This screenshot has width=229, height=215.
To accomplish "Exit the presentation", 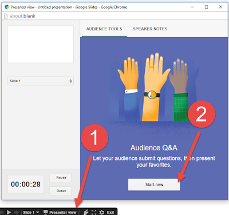I will [110, 212].
